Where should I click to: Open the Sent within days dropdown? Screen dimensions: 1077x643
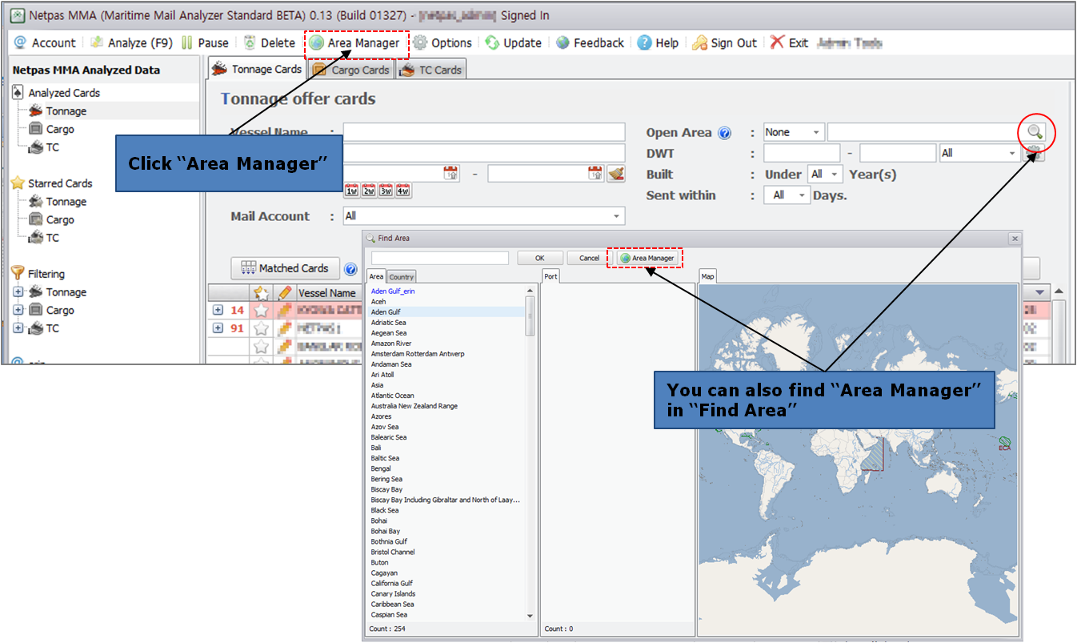pos(787,195)
